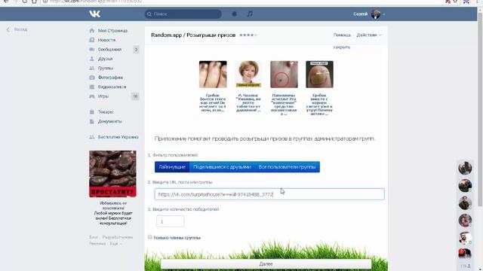Open the Помощь link

coord(342,35)
